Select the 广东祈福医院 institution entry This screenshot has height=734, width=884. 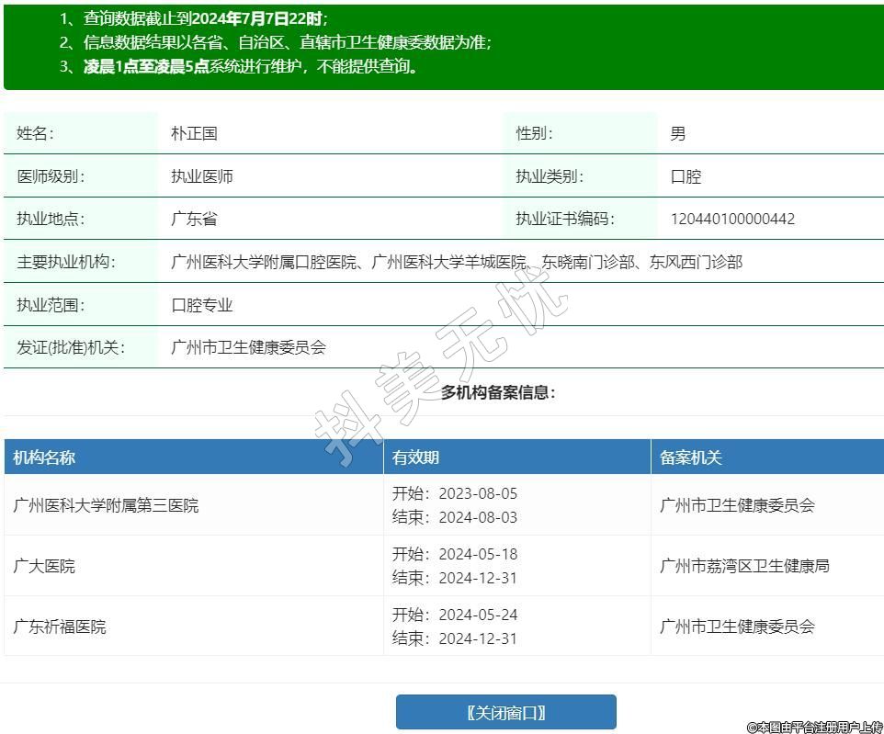(60, 627)
